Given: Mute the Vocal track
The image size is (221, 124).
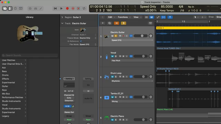Looking at the screenshot, I should [112, 56].
